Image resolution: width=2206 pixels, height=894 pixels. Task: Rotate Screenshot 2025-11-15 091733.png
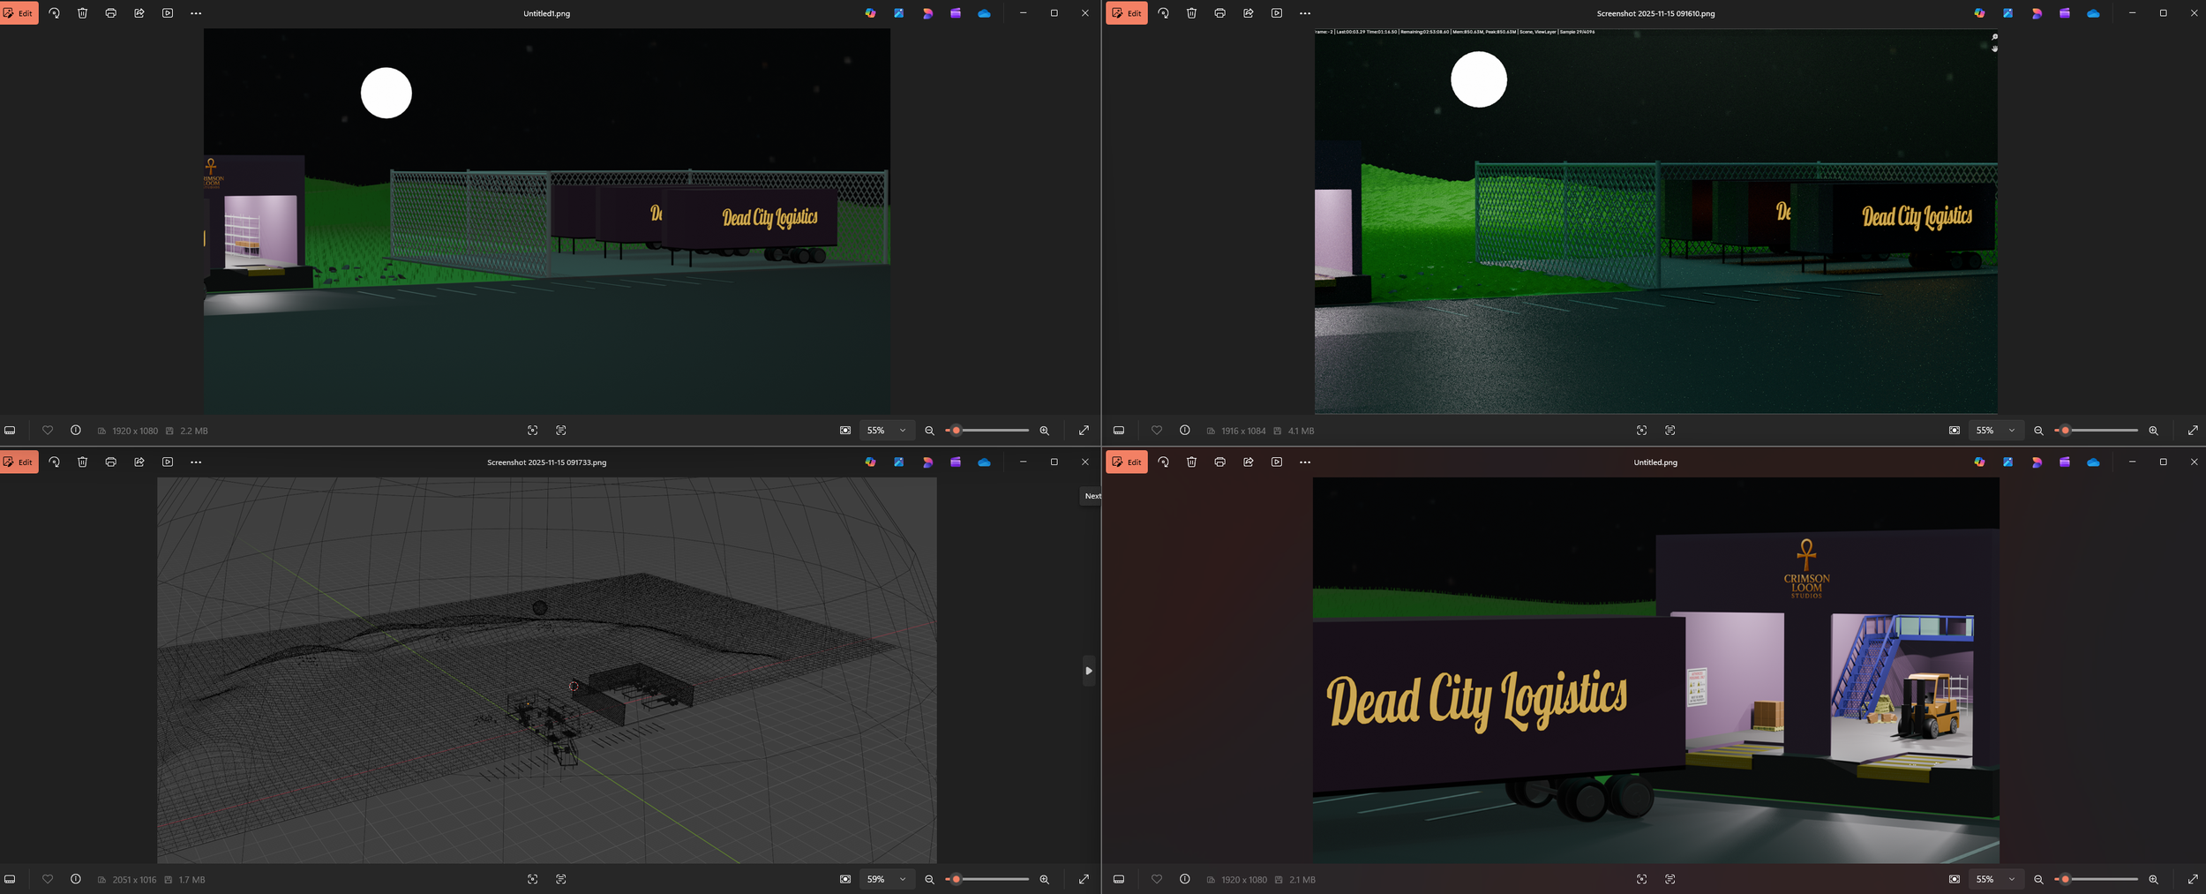coord(53,462)
